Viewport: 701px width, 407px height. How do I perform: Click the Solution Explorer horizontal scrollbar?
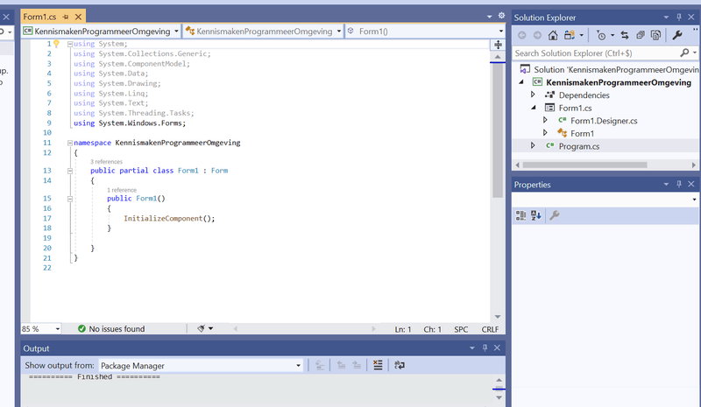[x=584, y=165]
